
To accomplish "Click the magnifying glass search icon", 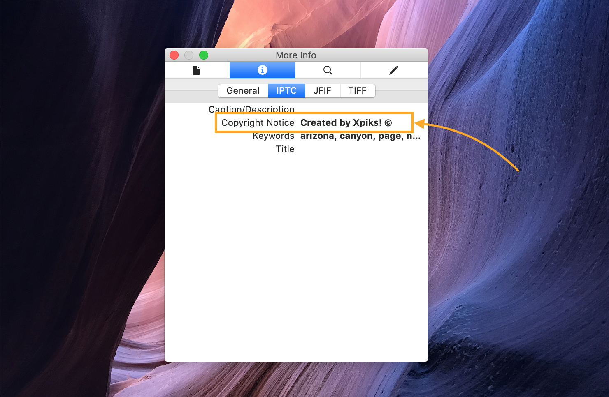I will (x=328, y=70).
